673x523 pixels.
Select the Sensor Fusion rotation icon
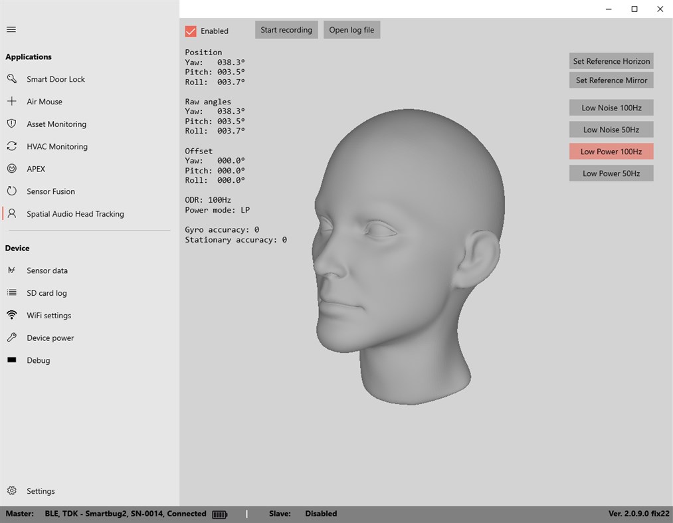[x=11, y=191]
